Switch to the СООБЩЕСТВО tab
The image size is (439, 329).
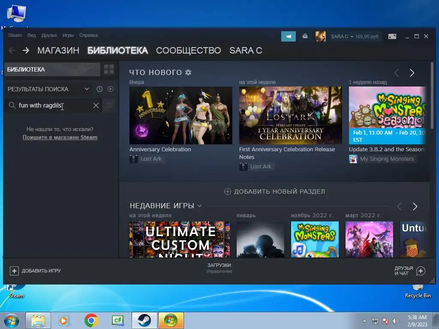(x=189, y=51)
